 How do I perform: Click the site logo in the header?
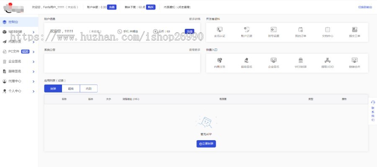14,8
